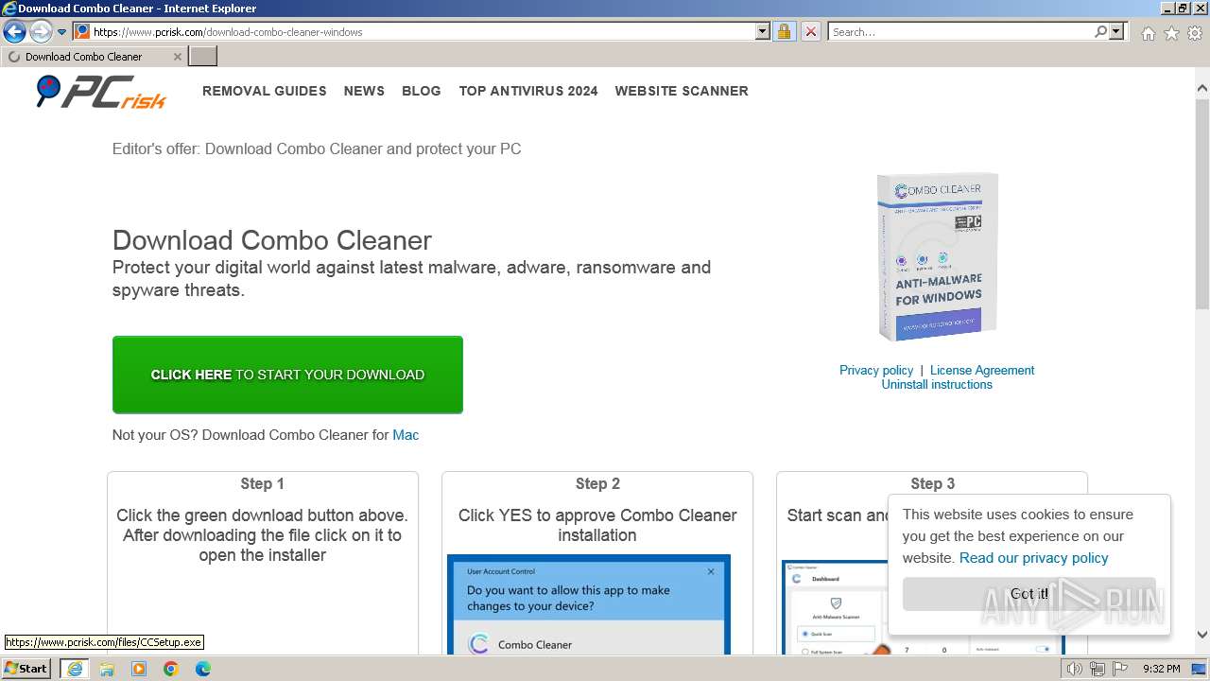Click the Action Center flag icon
The width and height of the screenshot is (1210, 681).
tap(1118, 669)
